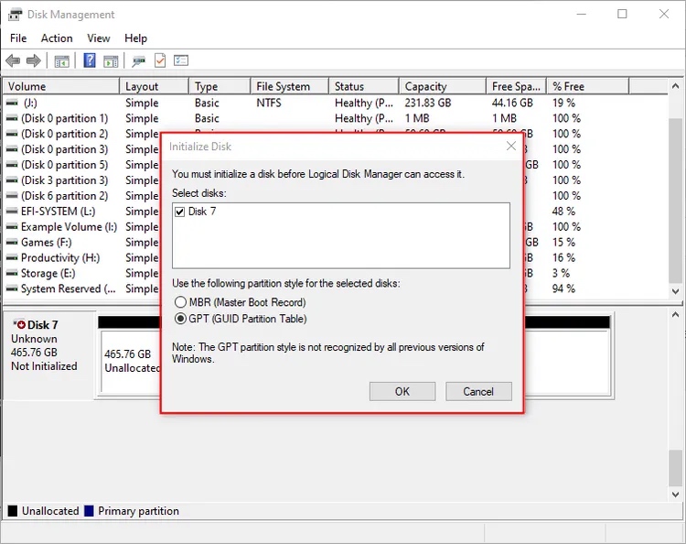The image size is (686, 544).
Task: Close the Initialize Disk dialog
Action: point(511,146)
